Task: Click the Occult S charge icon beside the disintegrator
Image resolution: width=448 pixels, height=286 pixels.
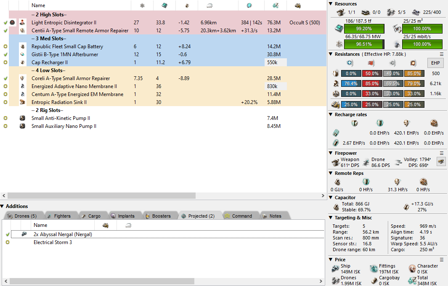Action: pos(13,23)
